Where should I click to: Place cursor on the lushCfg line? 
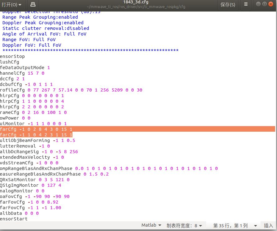[x=10, y=62]
